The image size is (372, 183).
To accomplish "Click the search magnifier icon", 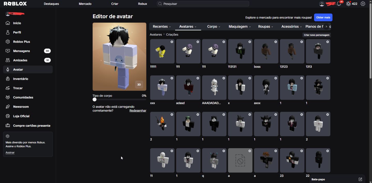I will coord(160,4).
